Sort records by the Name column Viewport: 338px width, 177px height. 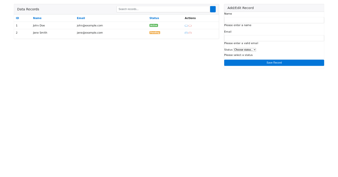tap(37, 18)
